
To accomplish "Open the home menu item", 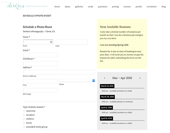I will (x=57, y=7).
